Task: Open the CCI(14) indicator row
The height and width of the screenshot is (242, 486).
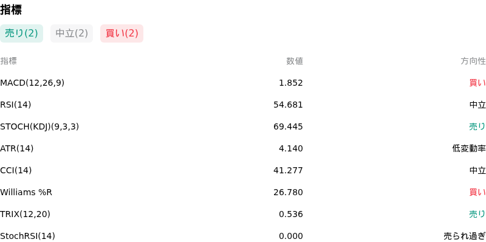Action: coord(243,170)
